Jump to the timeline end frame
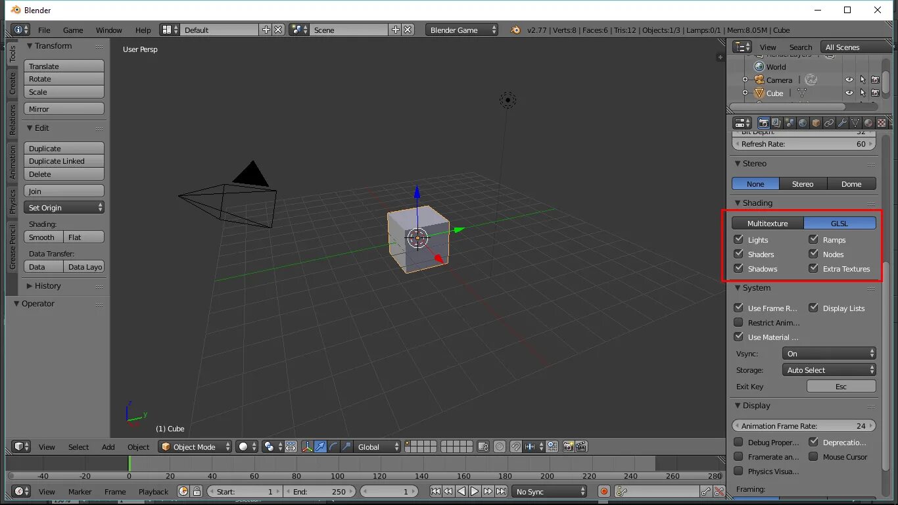Image resolution: width=898 pixels, height=505 pixels. point(501,491)
